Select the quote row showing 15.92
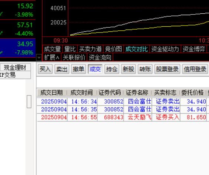209x175 pixels. click(x=18, y=10)
